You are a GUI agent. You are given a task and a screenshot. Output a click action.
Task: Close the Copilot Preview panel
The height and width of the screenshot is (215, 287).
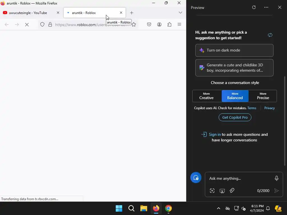click(280, 7)
